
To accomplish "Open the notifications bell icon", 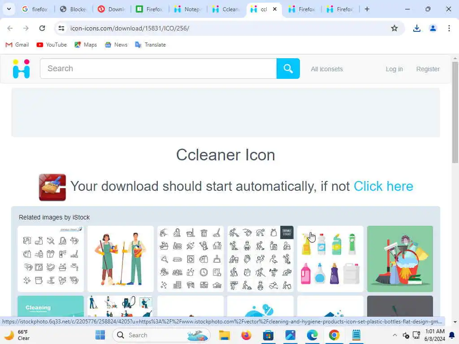I will click(x=452, y=335).
